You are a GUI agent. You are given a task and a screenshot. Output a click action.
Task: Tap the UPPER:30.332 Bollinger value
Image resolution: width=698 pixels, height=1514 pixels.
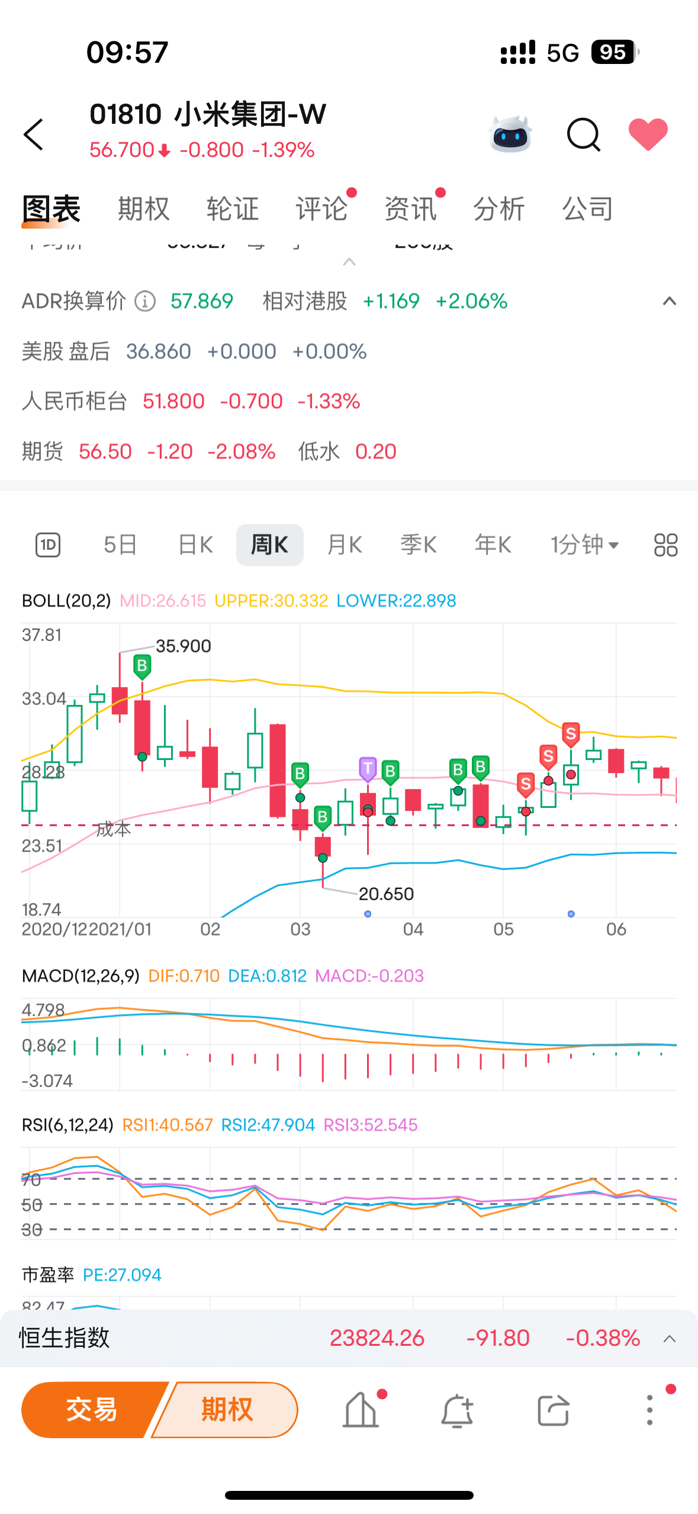[271, 601]
